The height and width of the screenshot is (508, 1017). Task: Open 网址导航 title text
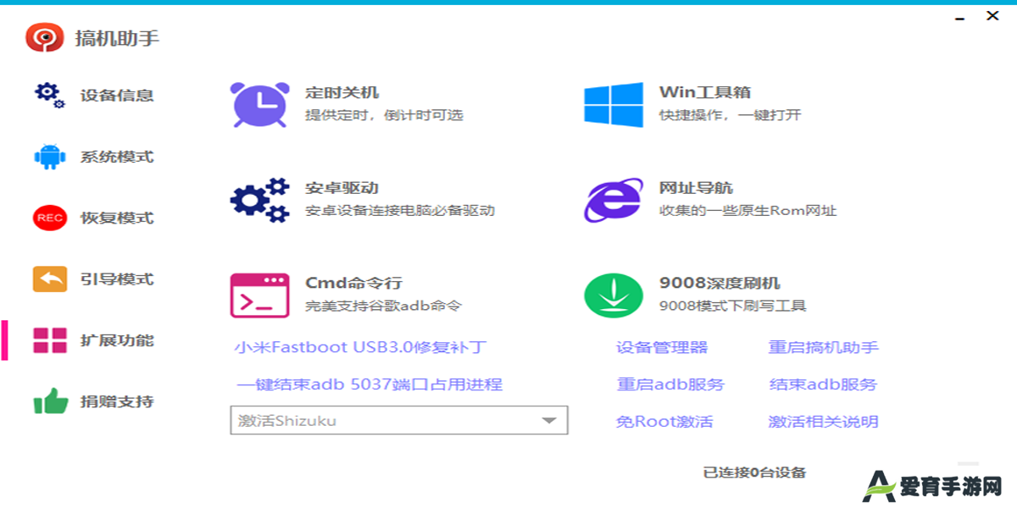coord(696,188)
